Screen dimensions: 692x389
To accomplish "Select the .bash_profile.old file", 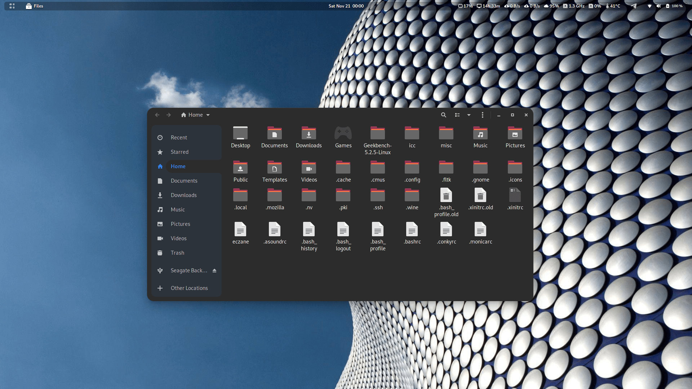I will point(446,195).
